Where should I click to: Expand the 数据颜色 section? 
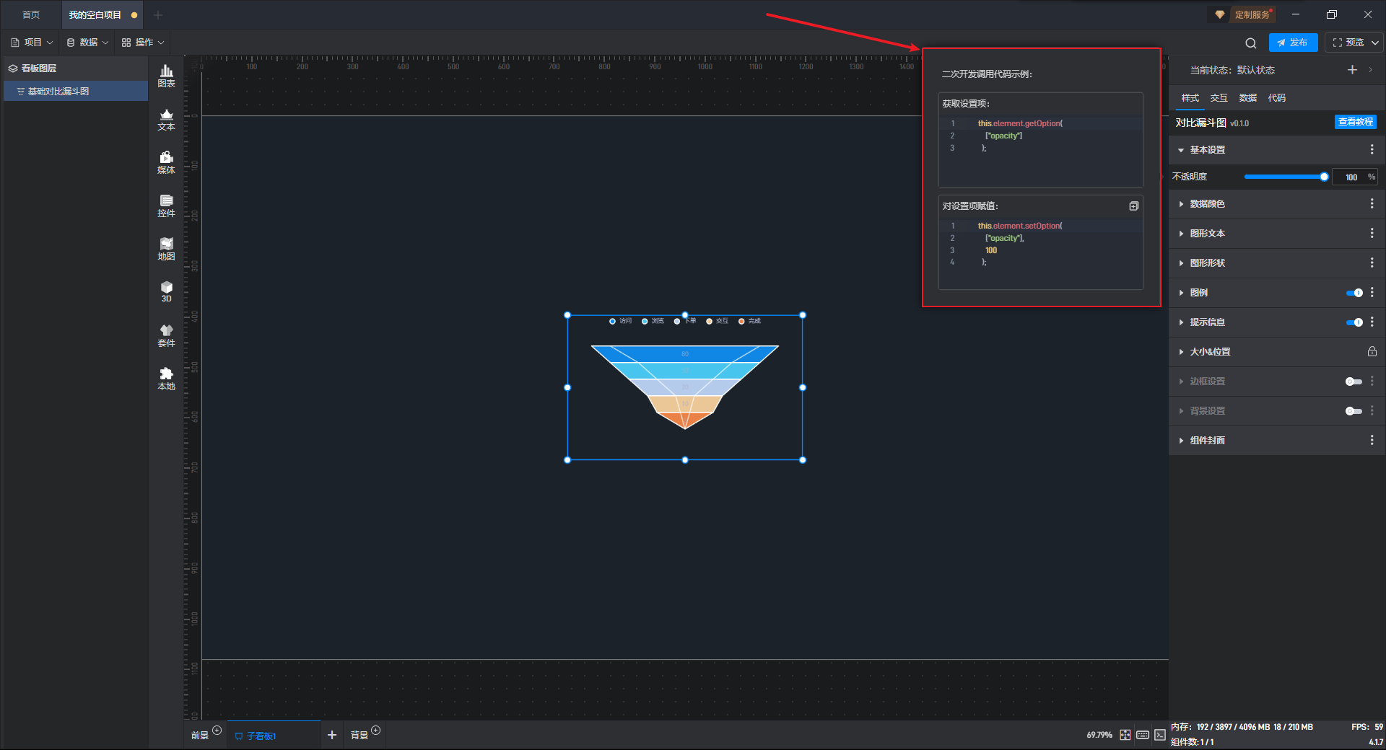tap(1207, 204)
